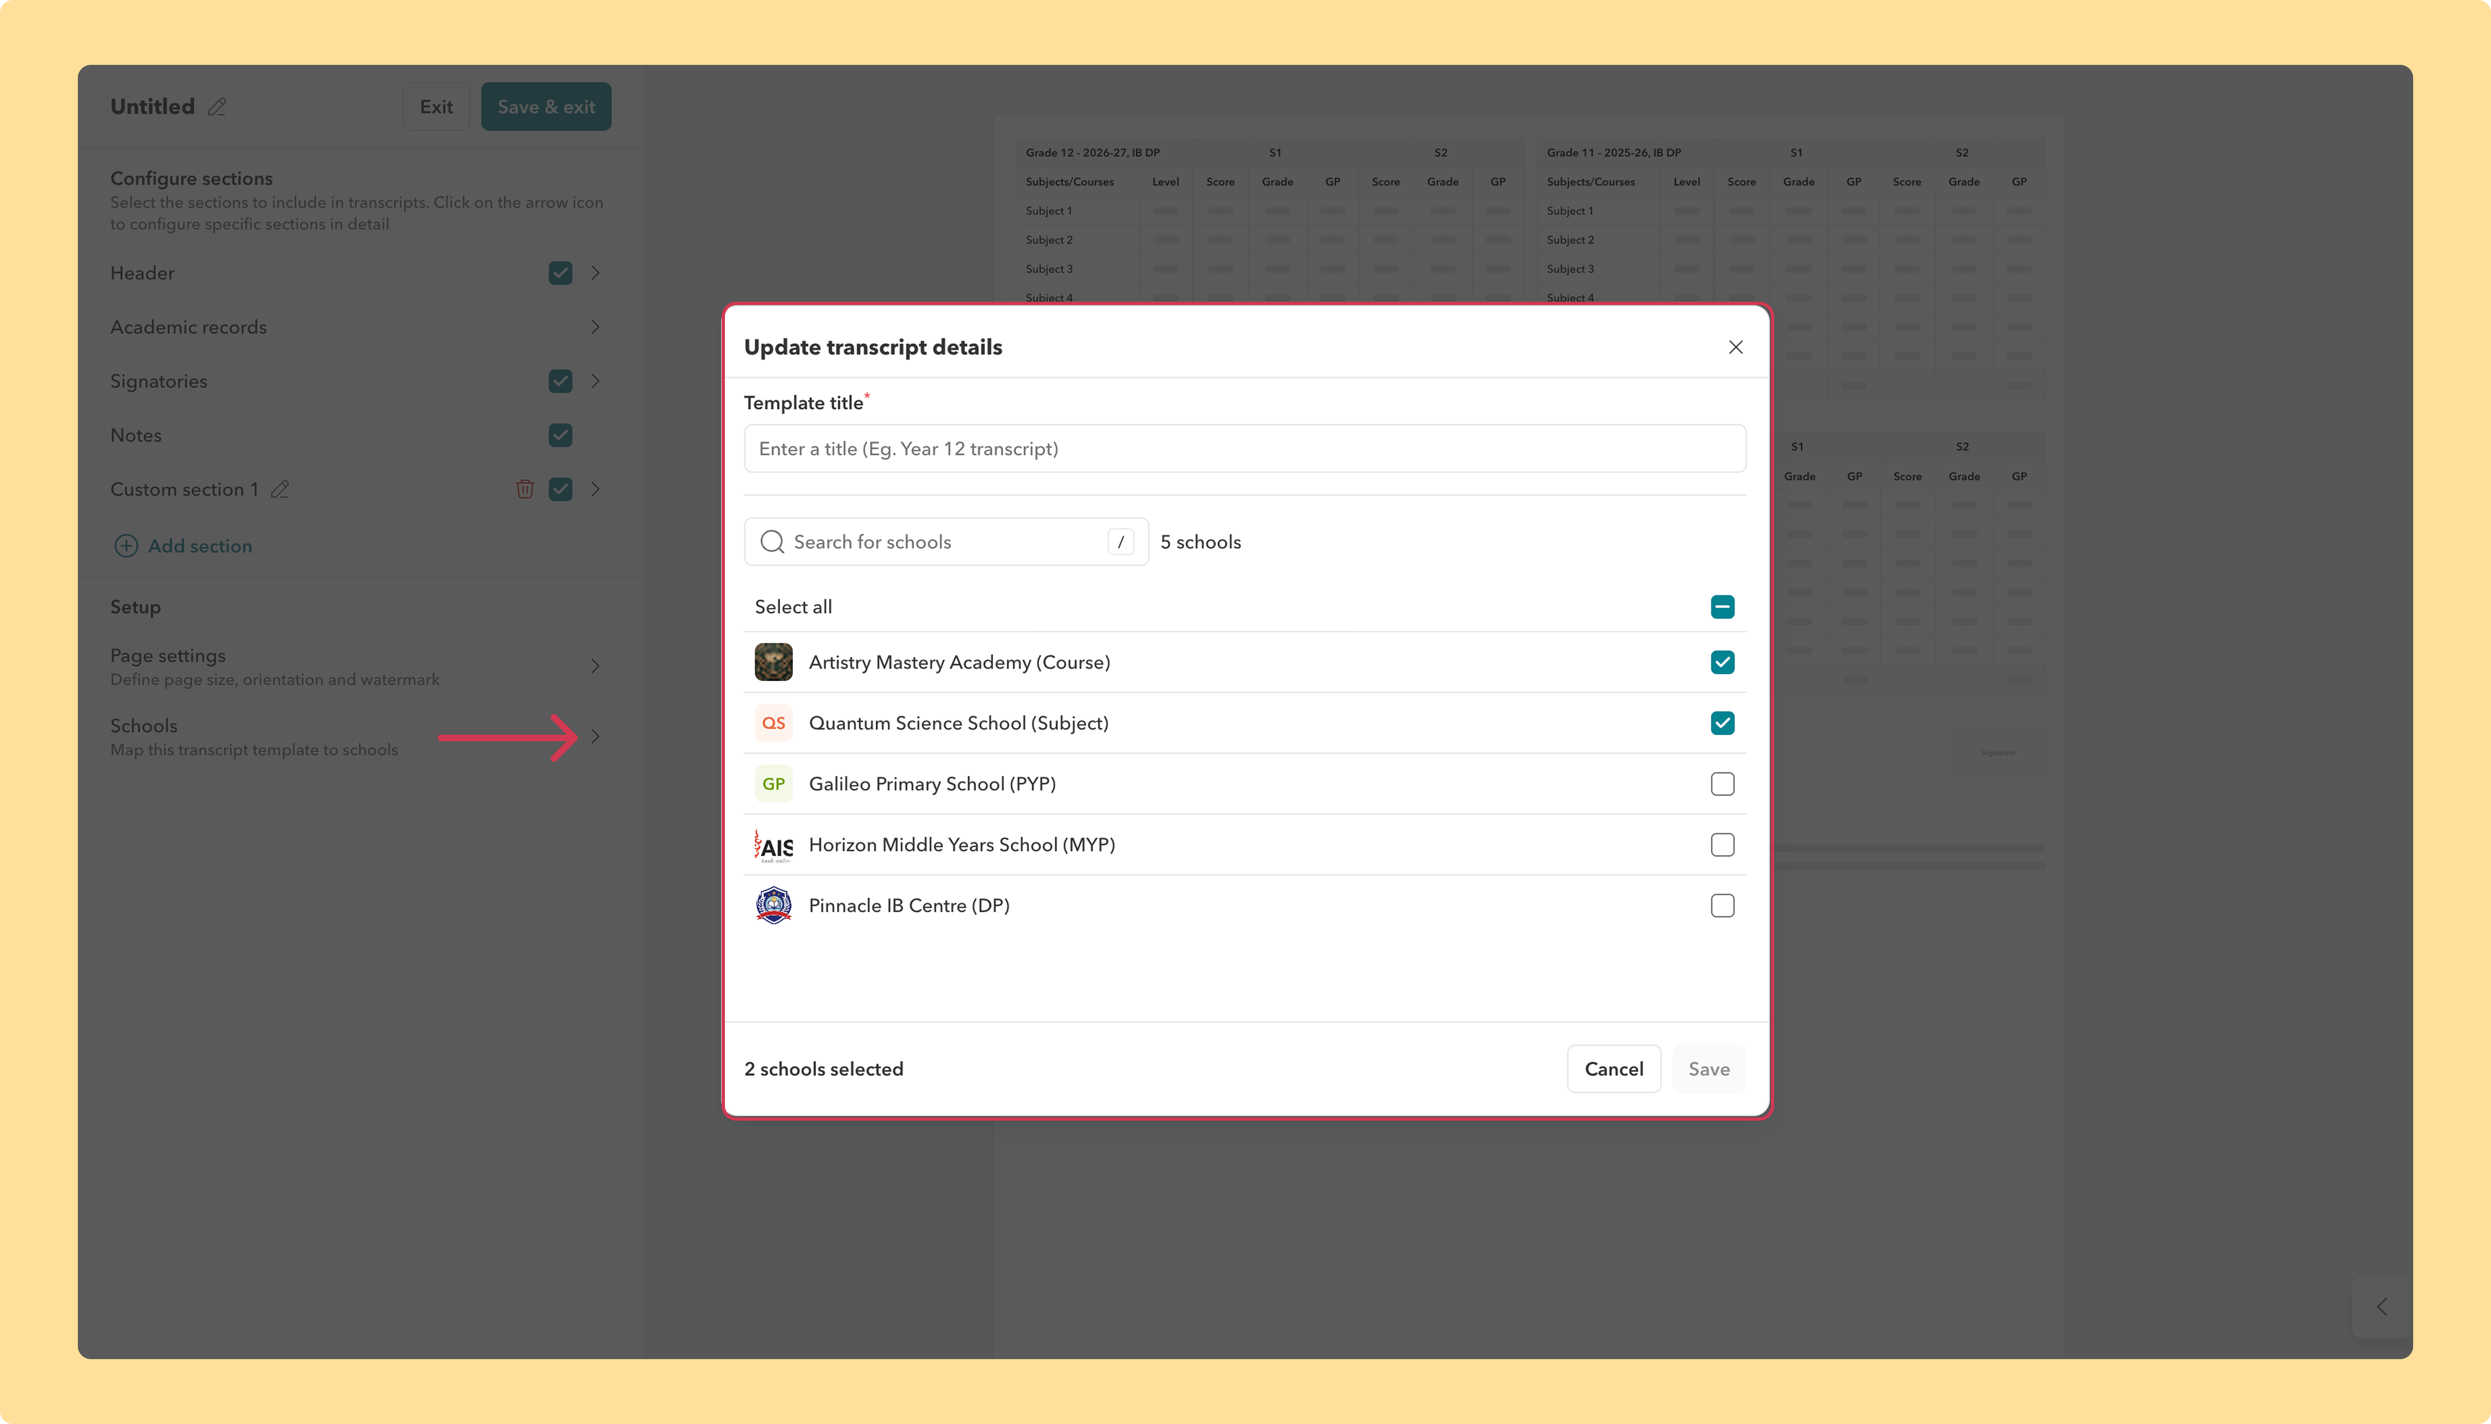Close the Update transcript details dialog
Screen dimensions: 2491x1424
click(1735, 347)
